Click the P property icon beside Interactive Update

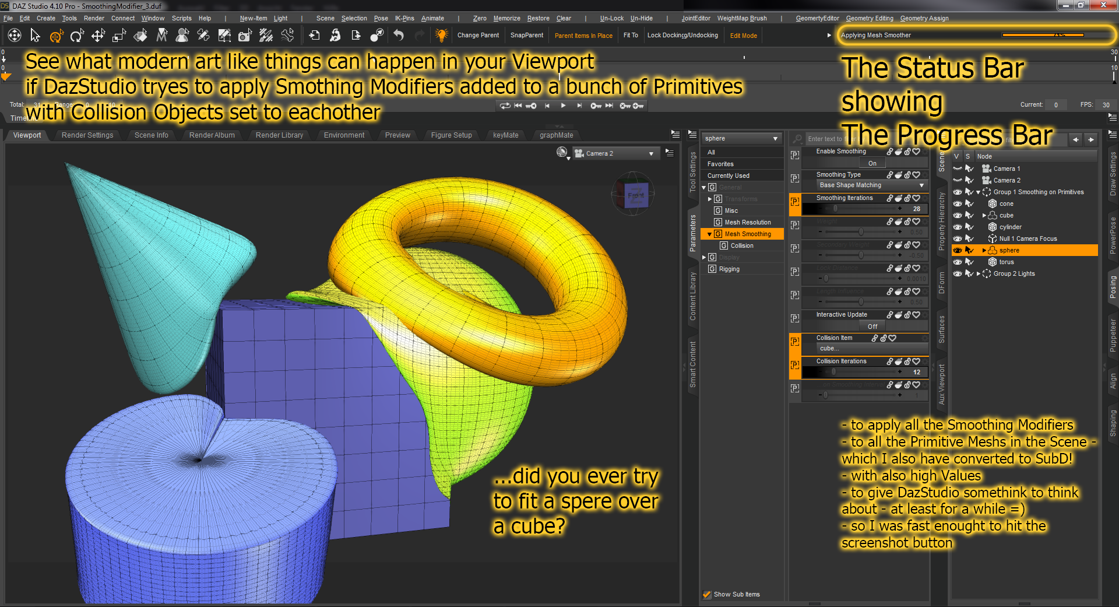(x=795, y=318)
